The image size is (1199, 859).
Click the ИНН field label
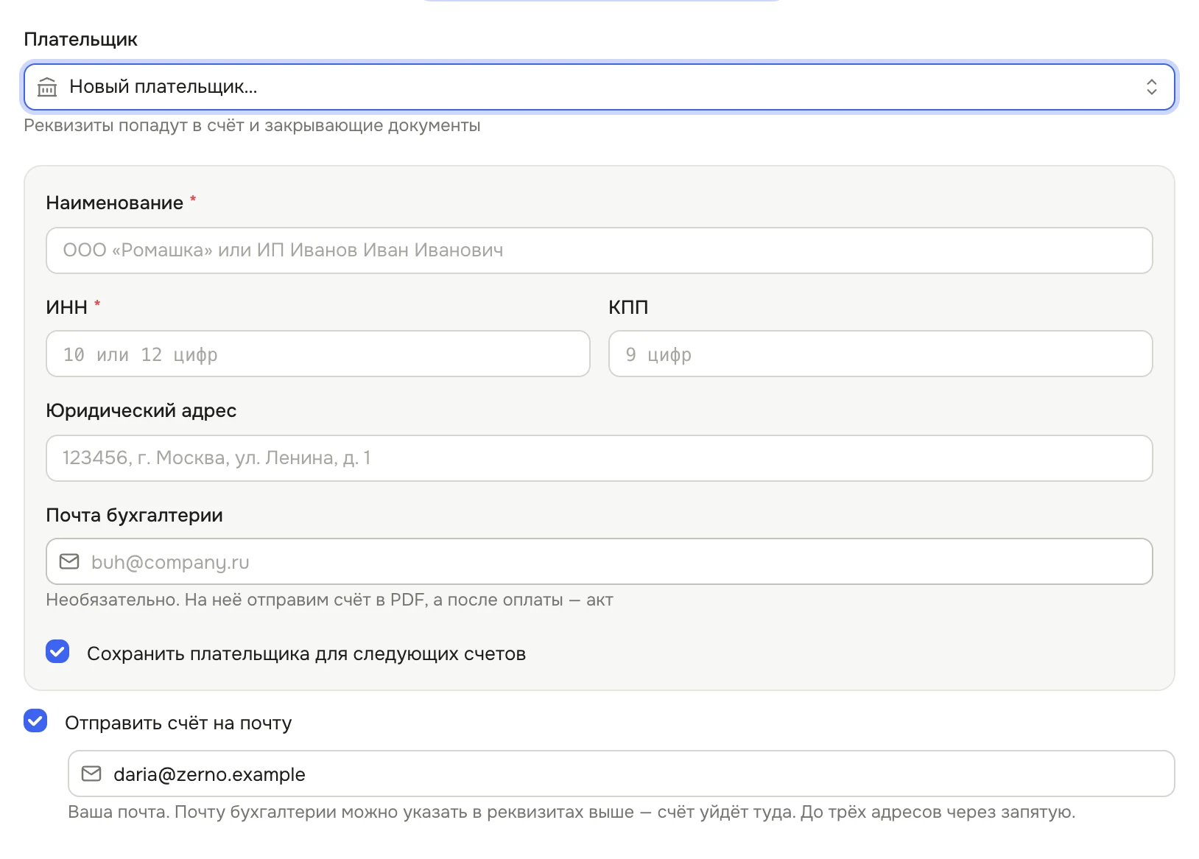click(x=67, y=307)
